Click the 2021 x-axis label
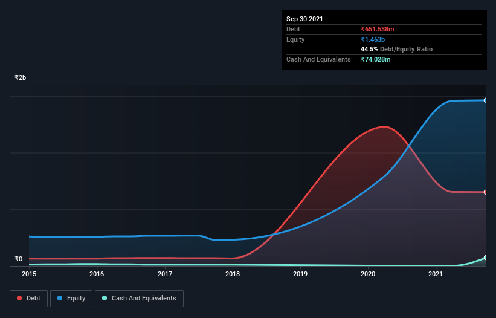This screenshot has height=318, width=496. [436, 274]
